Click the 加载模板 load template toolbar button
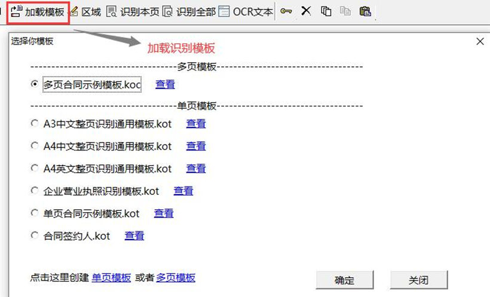 point(38,12)
